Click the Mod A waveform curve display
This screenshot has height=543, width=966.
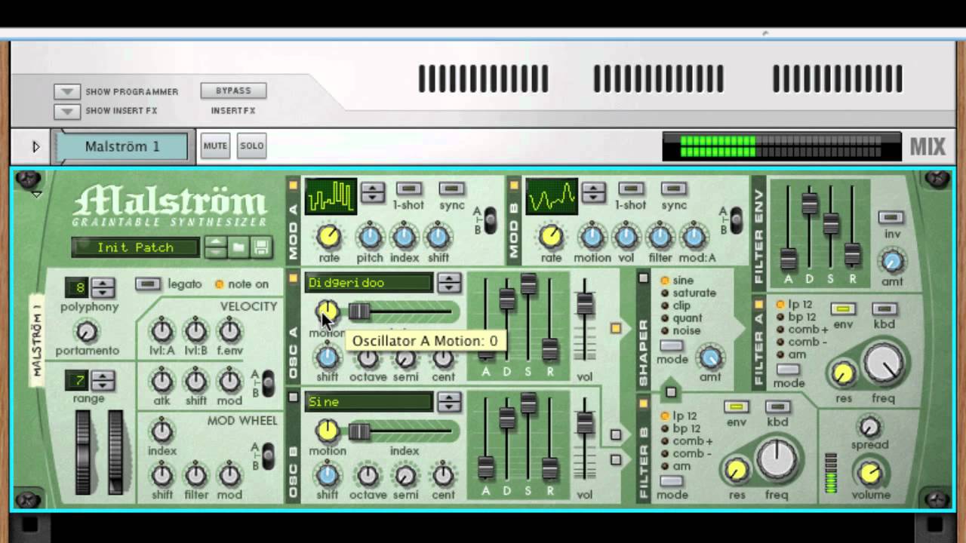tap(331, 197)
